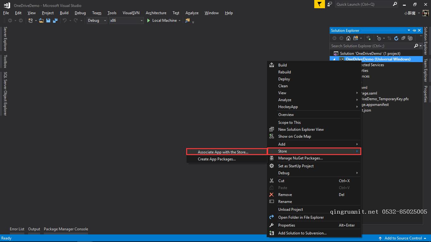Screen dimensions: 431x242
Task: Open the Server Explorer side tab
Action: click(x=5, y=39)
